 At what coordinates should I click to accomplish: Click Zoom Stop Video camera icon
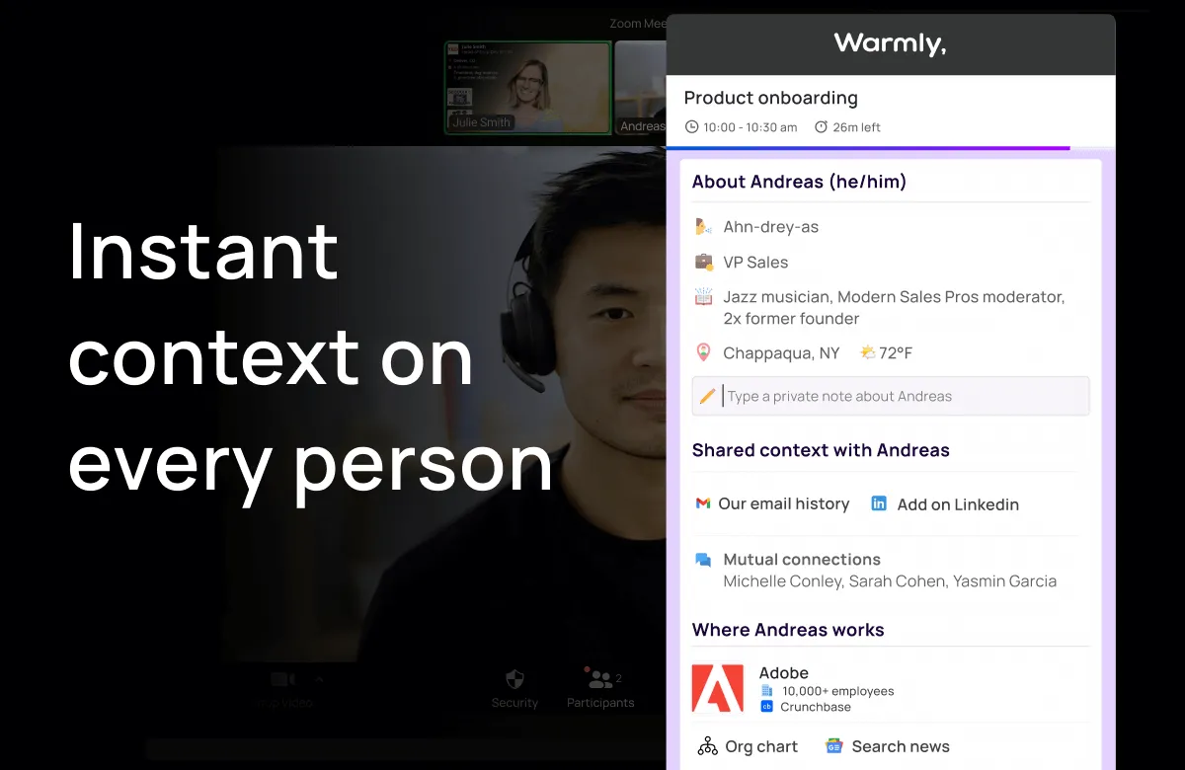[x=282, y=679]
